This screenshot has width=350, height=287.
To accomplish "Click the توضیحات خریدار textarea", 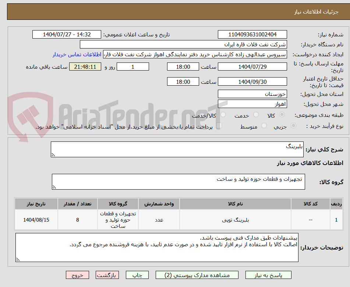I will click(x=157, y=248).
